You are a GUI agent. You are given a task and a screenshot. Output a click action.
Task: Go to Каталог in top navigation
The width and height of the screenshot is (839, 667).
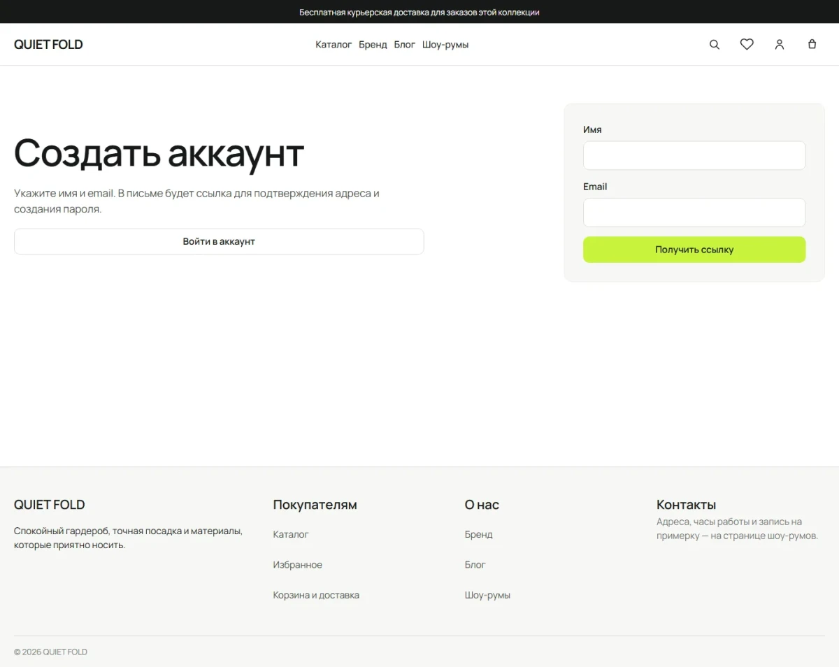click(334, 45)
